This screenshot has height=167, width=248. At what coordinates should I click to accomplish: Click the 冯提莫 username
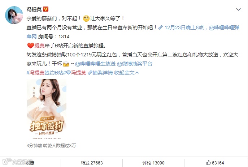[34, 9]
